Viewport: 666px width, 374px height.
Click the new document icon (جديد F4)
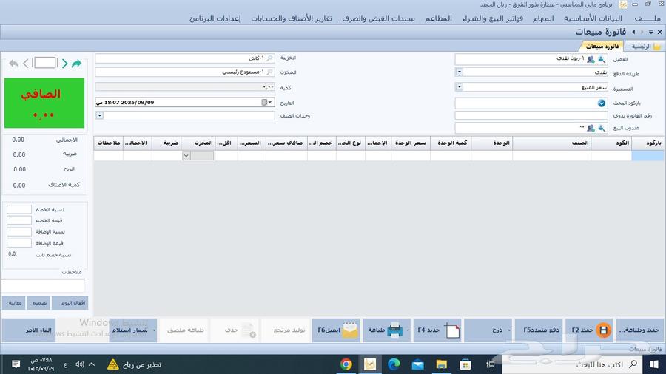click(452, 330)
